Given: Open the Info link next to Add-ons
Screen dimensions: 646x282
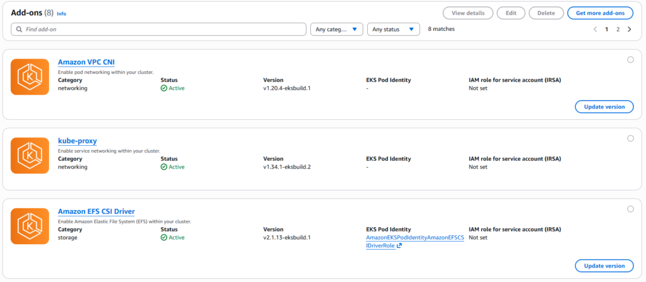Looking at the screenshot, I should pyautogui.click(x=61, y=13).
